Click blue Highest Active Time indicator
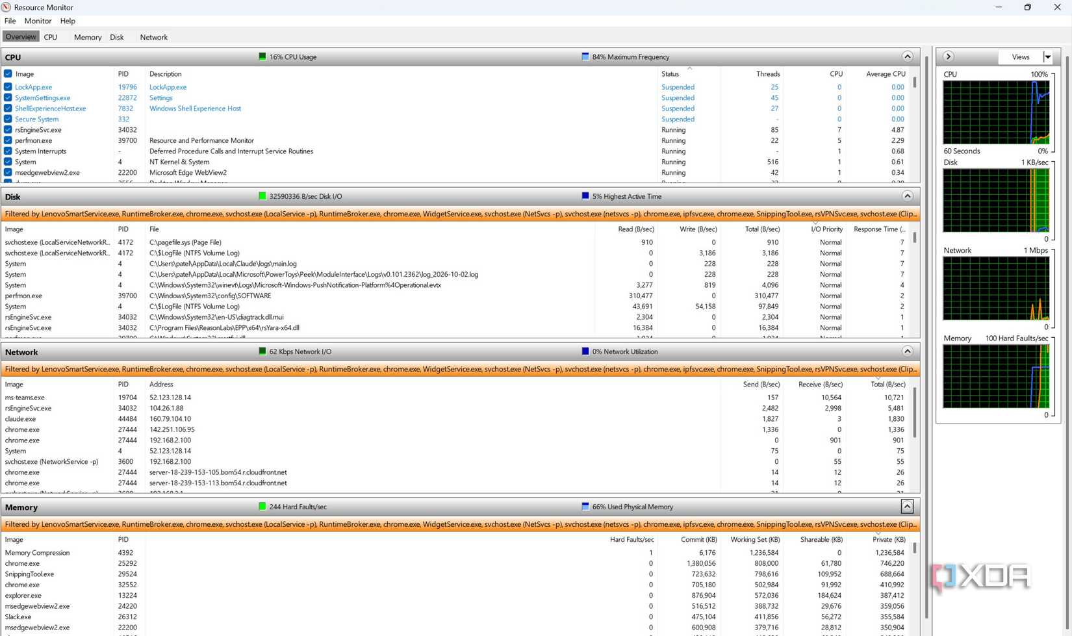 (585, 196)
